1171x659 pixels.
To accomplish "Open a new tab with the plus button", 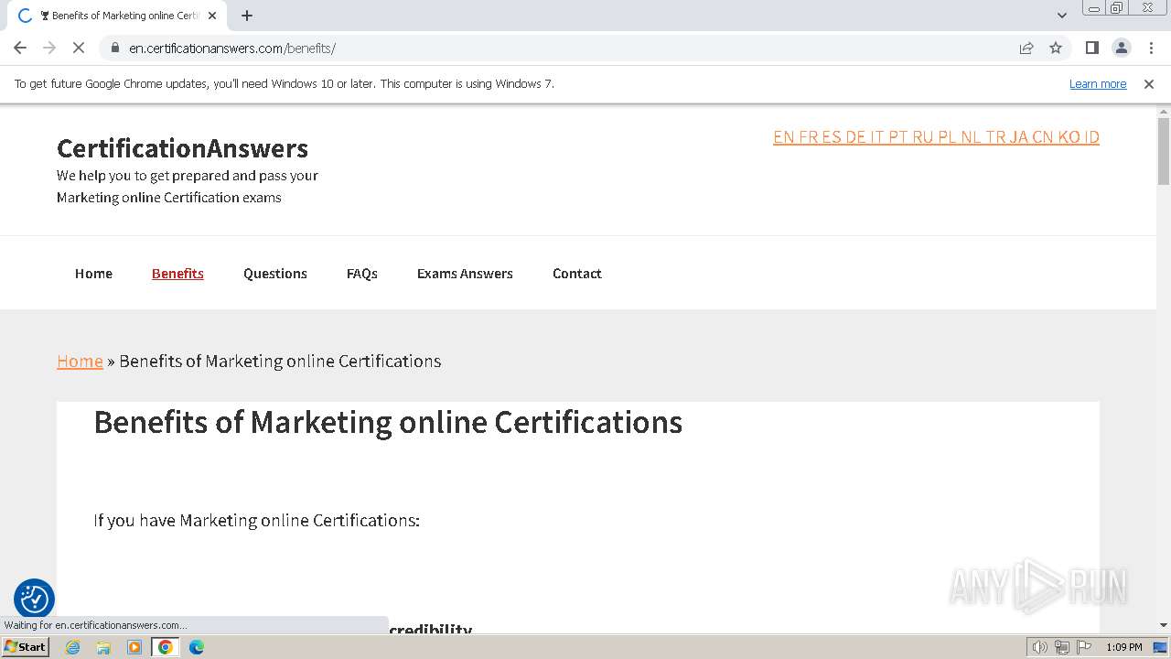I will pyautogui.click(x=247, y=16).
